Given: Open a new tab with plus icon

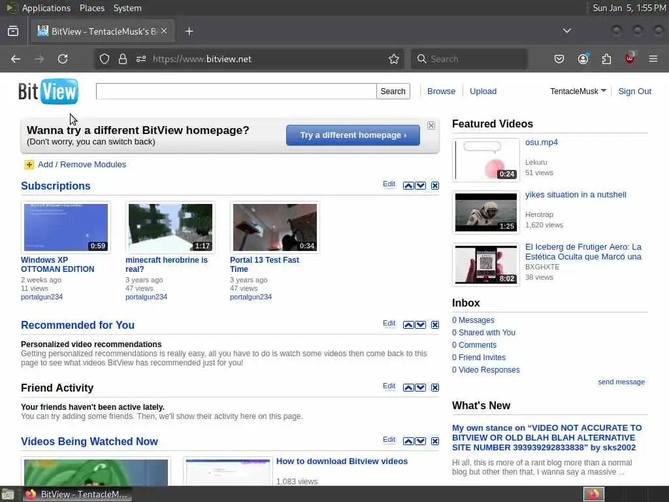Looking at the screenshot, I should (x=189, y=31).
